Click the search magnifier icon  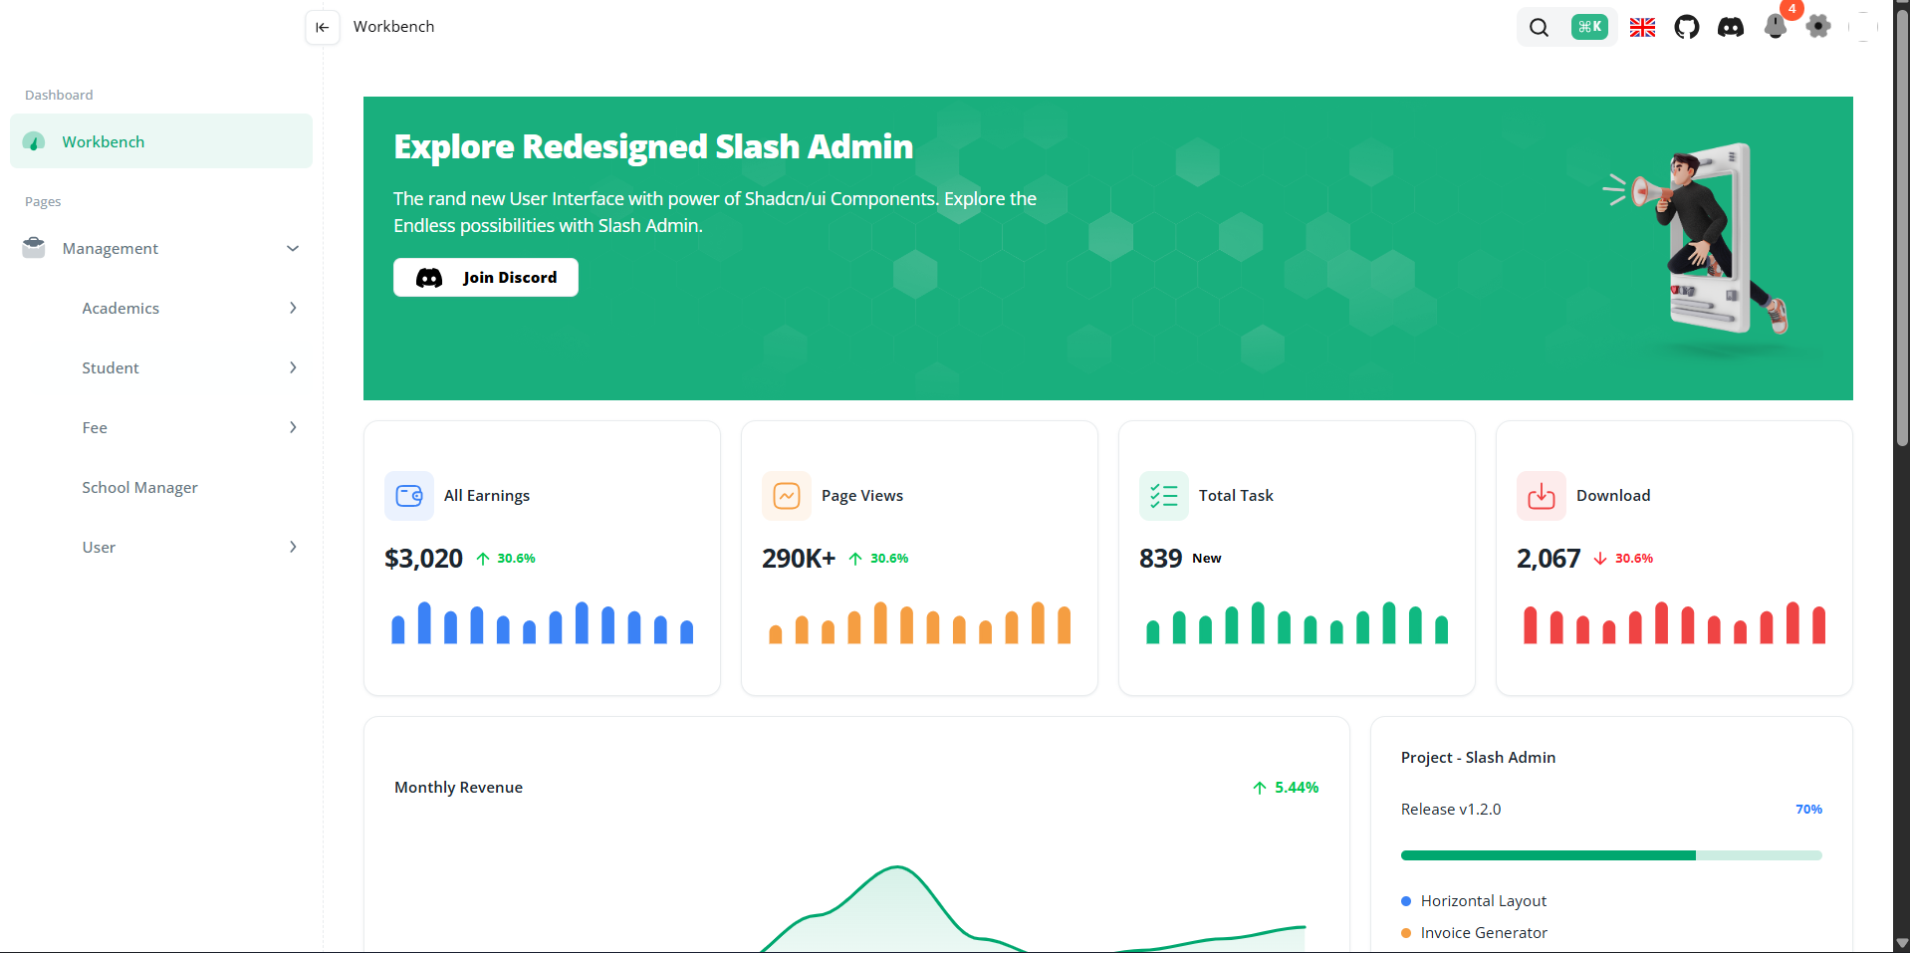(1539, 28)
